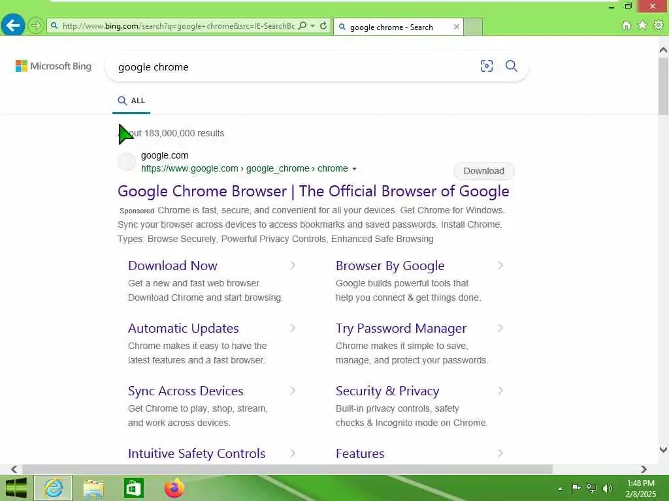669x501 pixels.
Task: Open the 'Download Now' sitelink
Action: coord(172,266)
